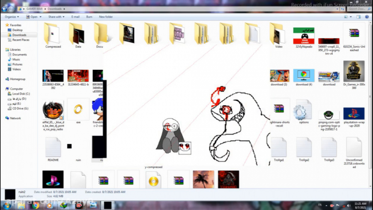Open address bar history dropdown
The height and width of the screenshot is (210, 373).
337,9
